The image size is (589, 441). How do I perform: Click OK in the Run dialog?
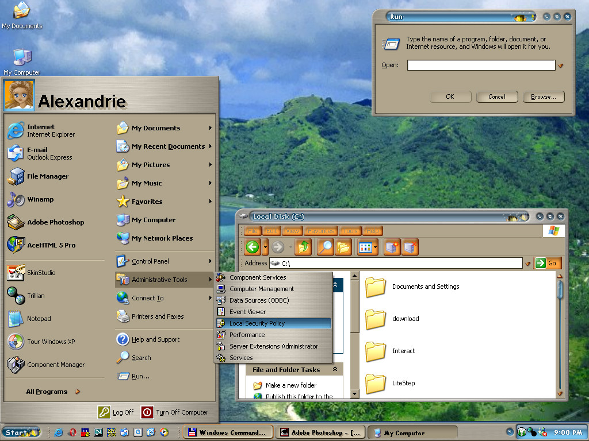pyautogui.click(x=450, y=96)
